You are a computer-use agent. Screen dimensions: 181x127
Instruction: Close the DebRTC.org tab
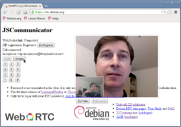click(x=40, y=6)
